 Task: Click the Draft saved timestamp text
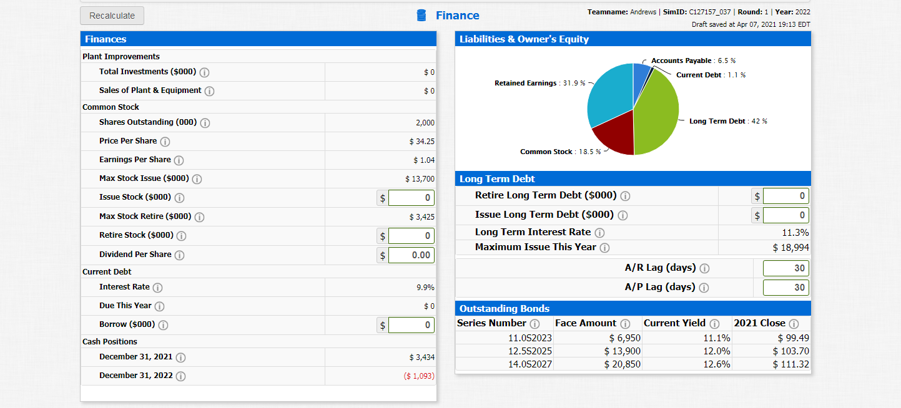coord(751,24)
